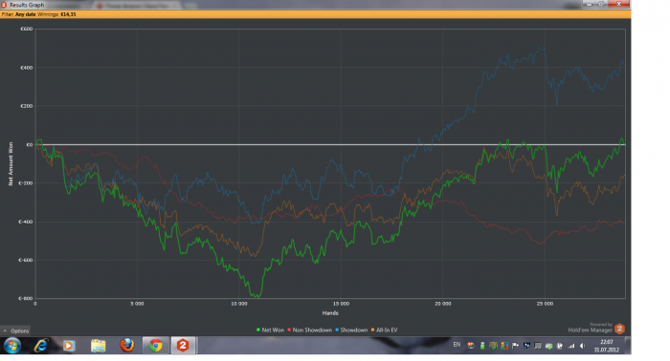Click the €-600 y-axis label
This screenshot has width=670, height=361.
[26, 260]
